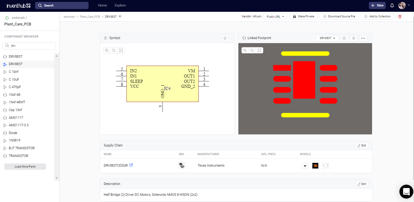Image resolution: width=414 pixels, height=202 pixels.
Task: Select 1N4148 in component list
Action: [x=27, y=95]
